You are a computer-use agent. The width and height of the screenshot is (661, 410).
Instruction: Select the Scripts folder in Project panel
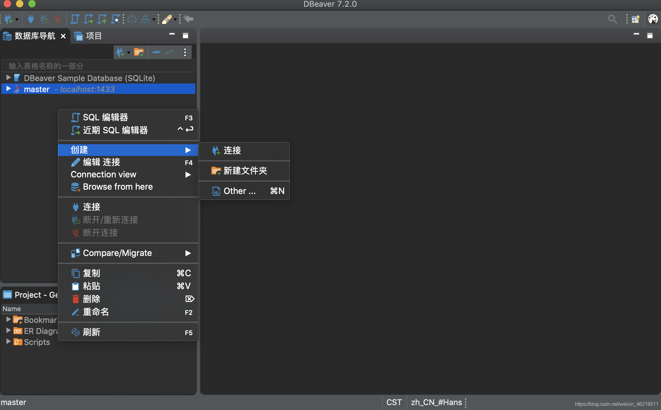[x=37, y=342]
